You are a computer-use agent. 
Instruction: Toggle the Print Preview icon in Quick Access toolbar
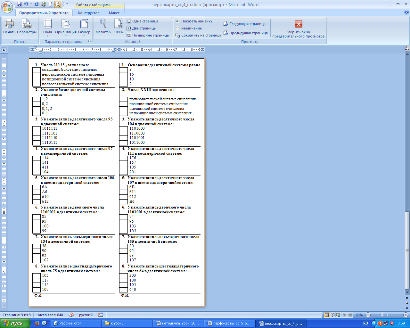click(x=58, y=4)
